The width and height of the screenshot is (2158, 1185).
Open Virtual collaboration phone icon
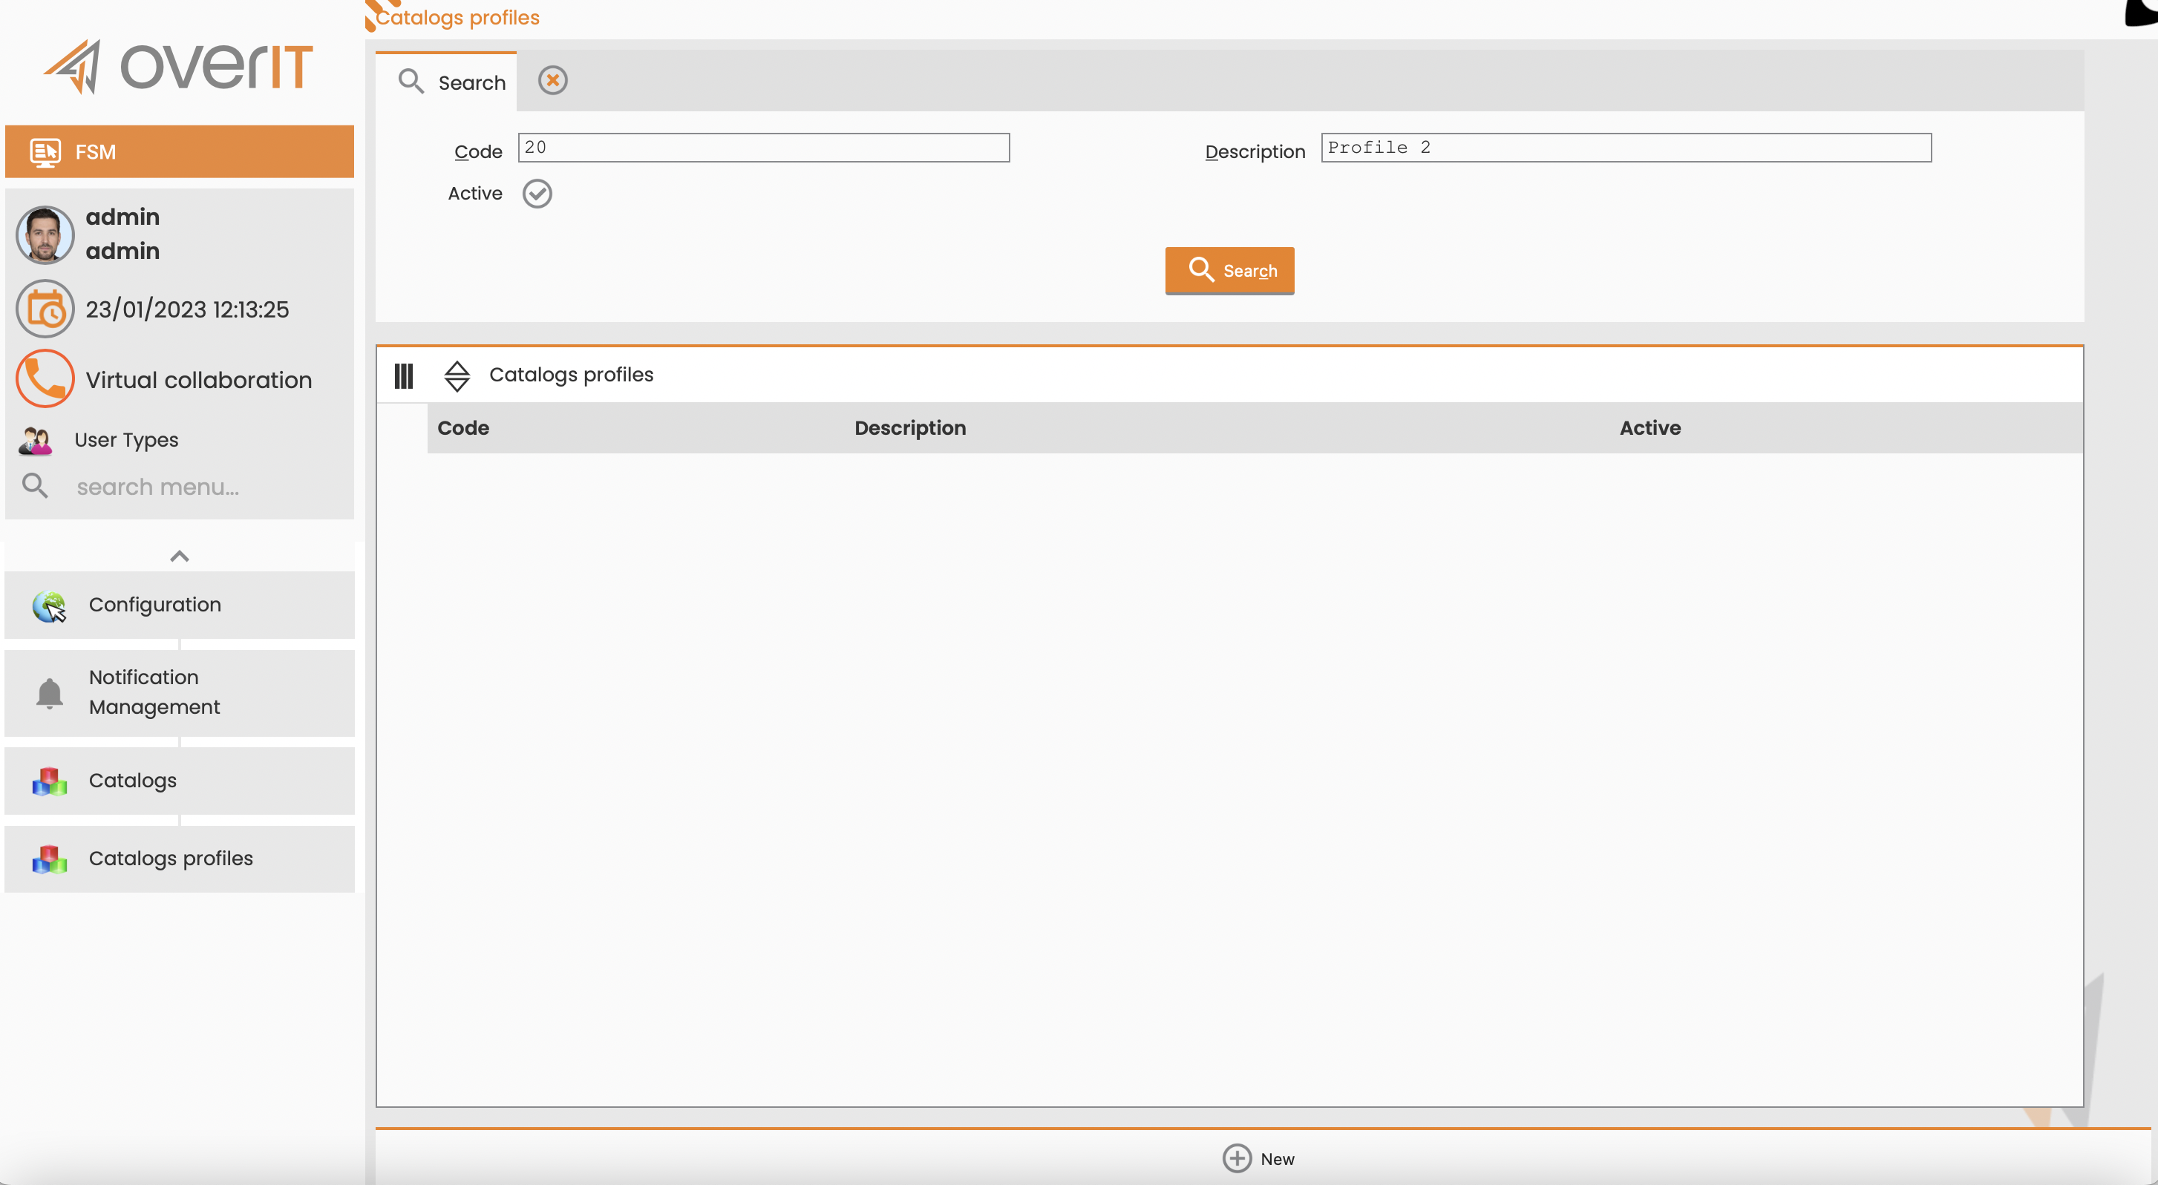click(x=45, y=379)
